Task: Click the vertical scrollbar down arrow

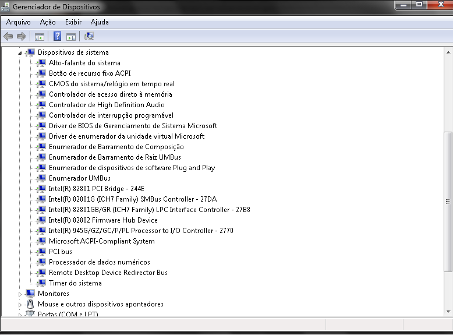Action: tap(448, 313)
